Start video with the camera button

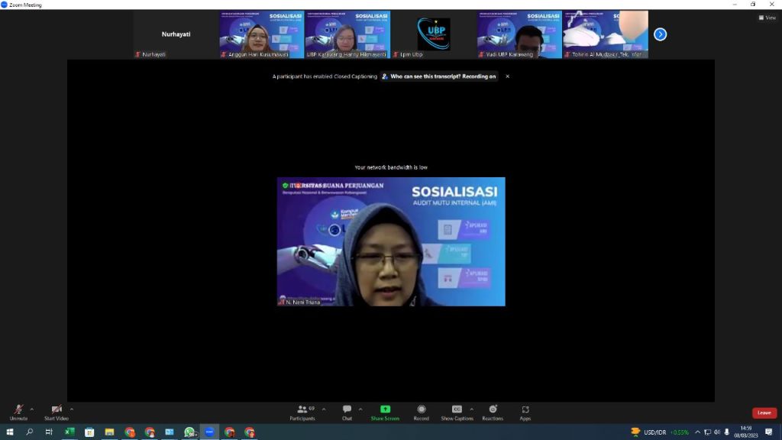click(57, 412)
